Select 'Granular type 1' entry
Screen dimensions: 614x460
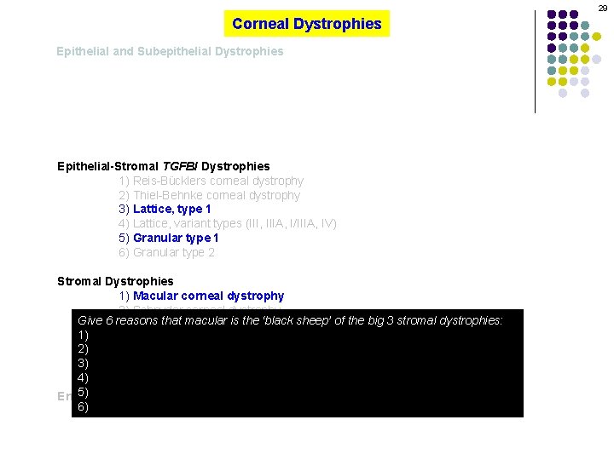coord(168,238)
